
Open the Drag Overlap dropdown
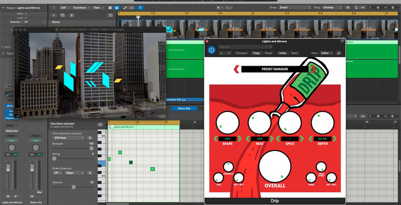click(x=332, y=7)
